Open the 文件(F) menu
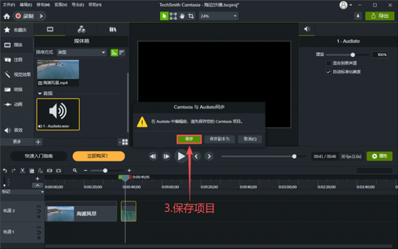The width and height of the screenshot is (398, 249). click(9, 5)
